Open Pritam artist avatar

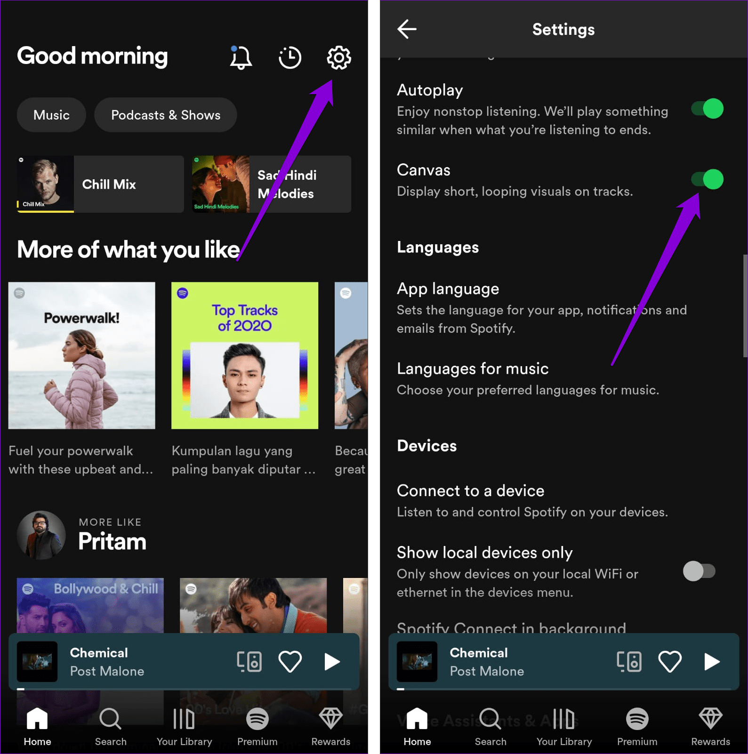41,535
